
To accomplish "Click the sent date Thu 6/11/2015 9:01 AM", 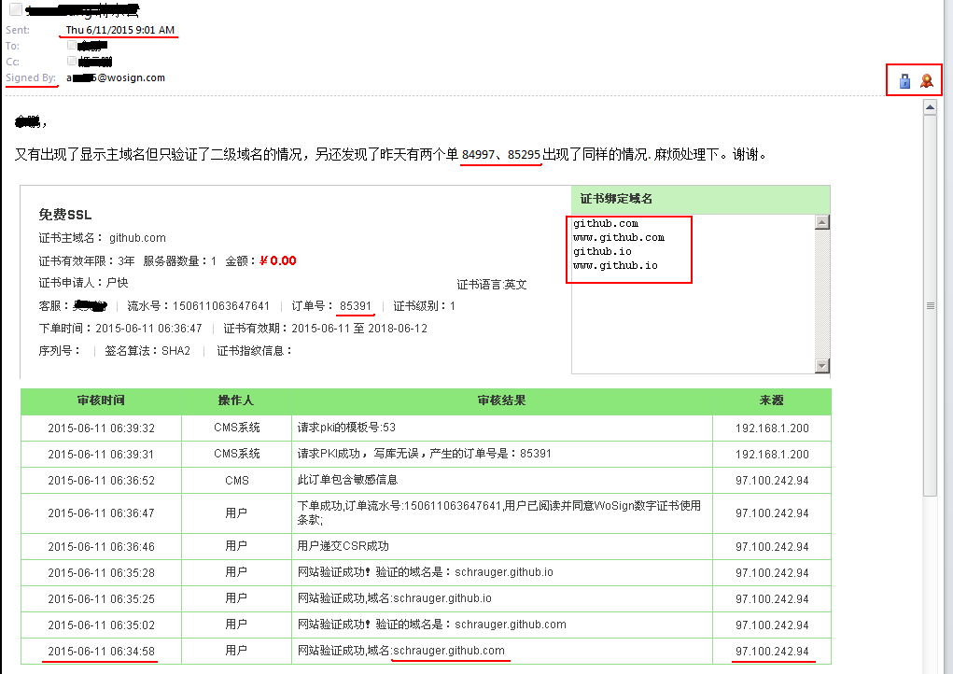I will [x=119, y=30].
